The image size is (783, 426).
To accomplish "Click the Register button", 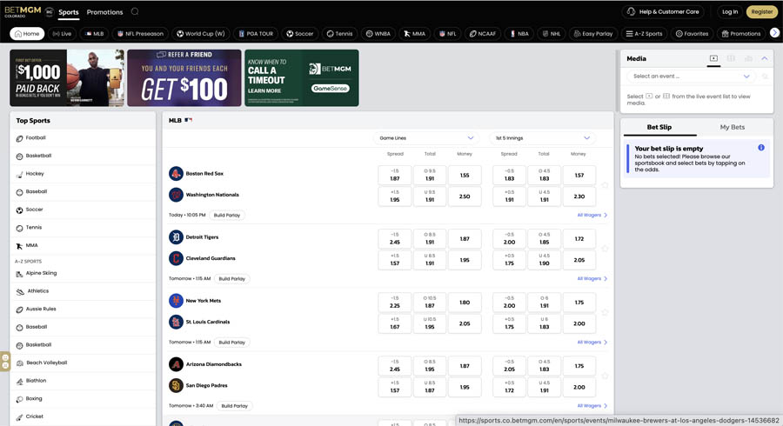I will click(761, 11).
